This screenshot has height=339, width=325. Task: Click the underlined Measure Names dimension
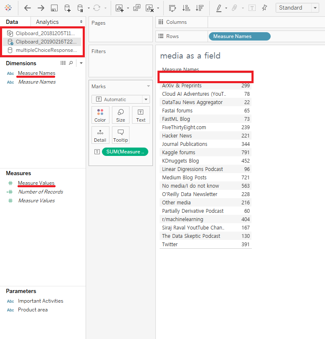36,73
